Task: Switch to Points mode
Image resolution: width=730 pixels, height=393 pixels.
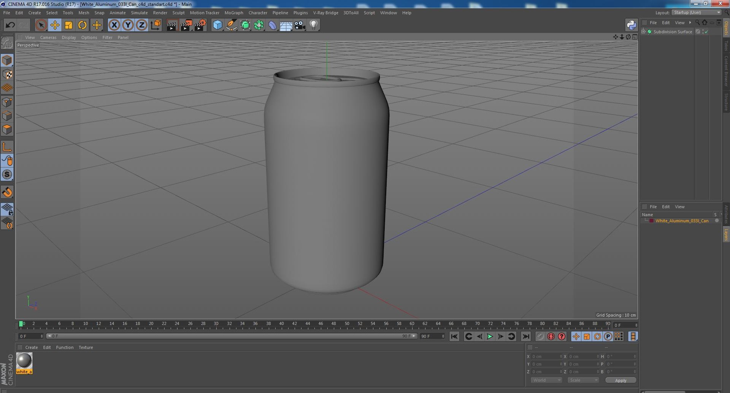Action: click(7, 102)
